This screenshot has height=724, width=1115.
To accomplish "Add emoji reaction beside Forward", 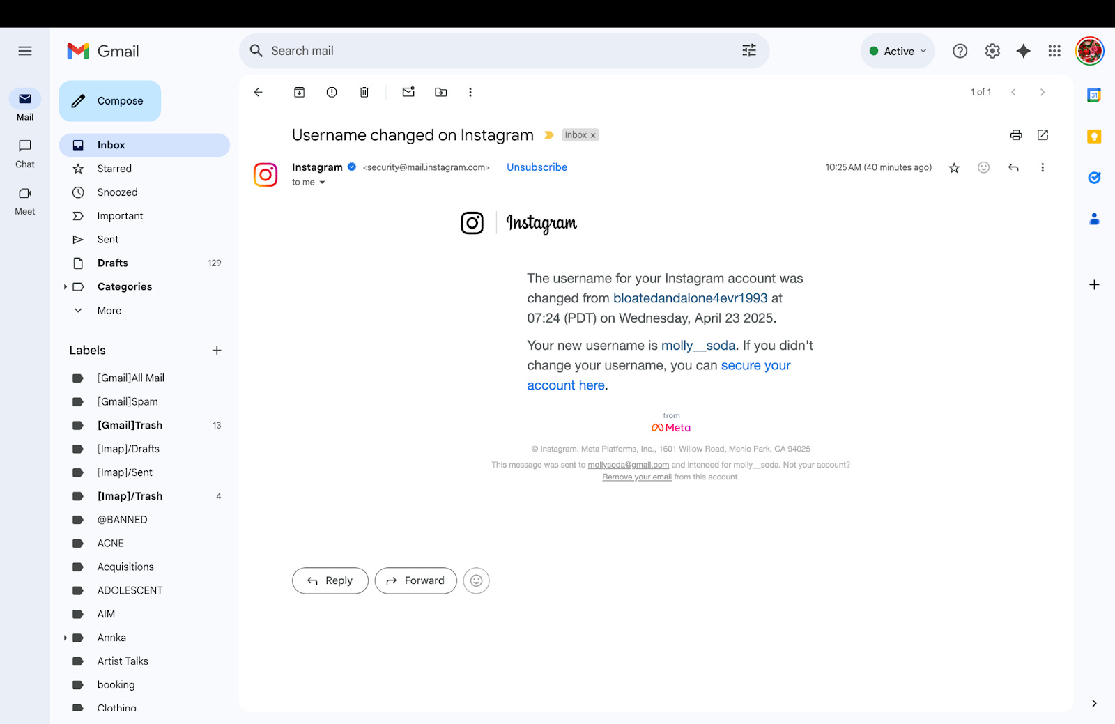I will 477,580.
